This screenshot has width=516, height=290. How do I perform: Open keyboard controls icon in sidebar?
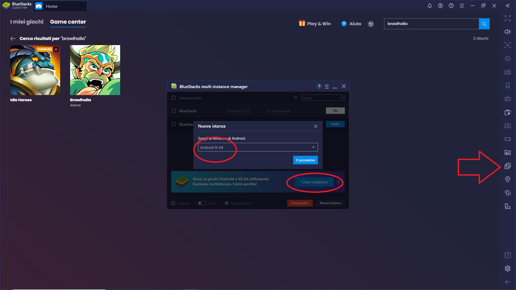(507, 72)
